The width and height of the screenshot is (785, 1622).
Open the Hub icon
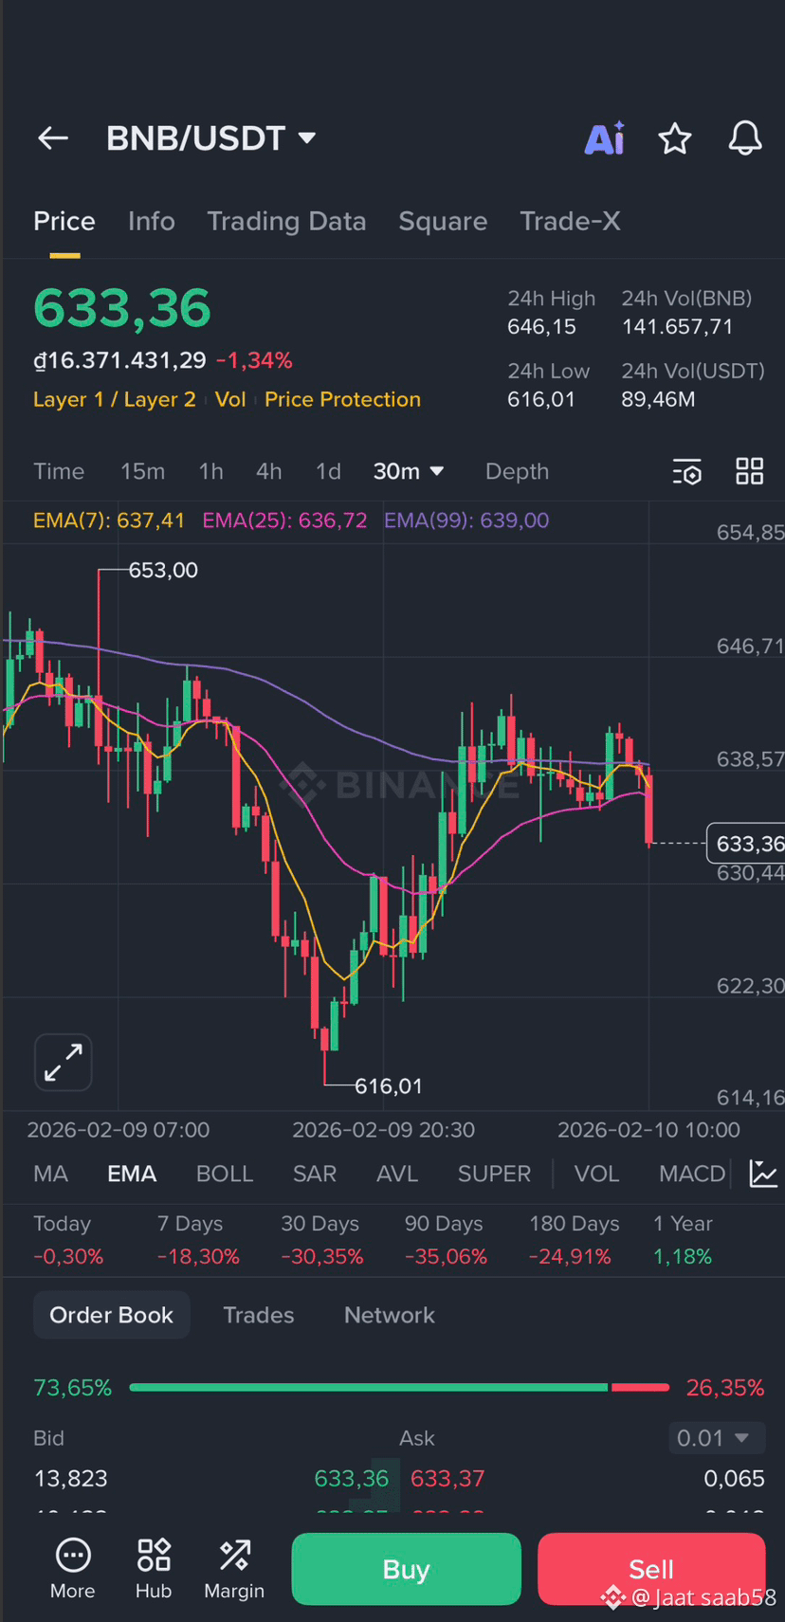click(154, 1569)
